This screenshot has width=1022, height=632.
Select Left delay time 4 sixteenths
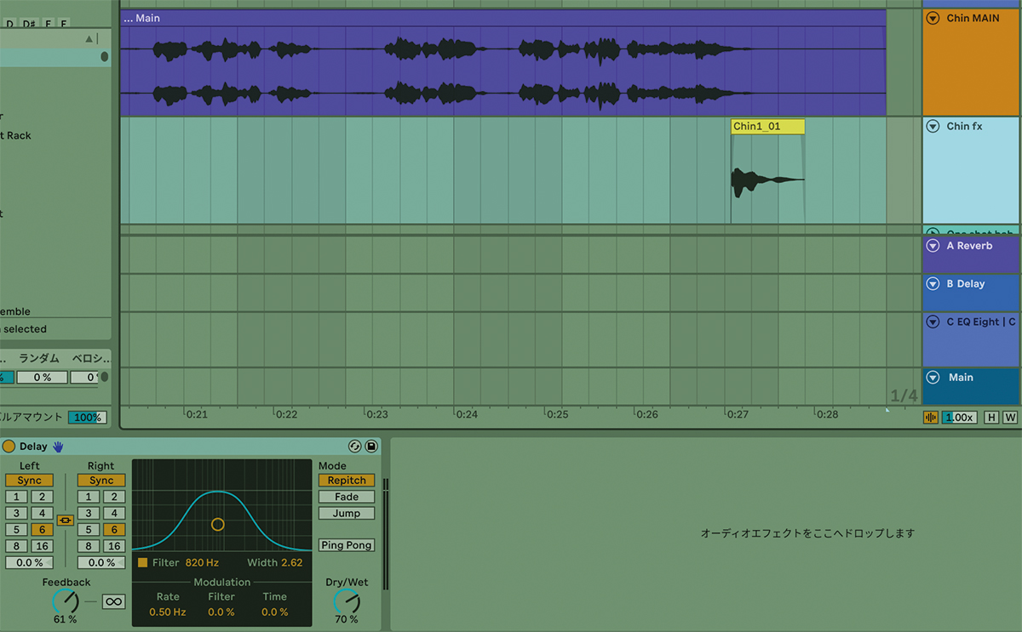[42, 513]
